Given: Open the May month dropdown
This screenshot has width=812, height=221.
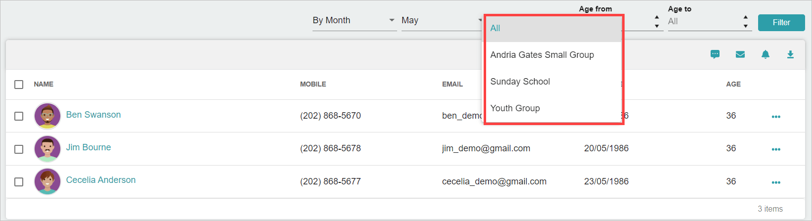Looking at the screenshot, I should coord(442,20).
